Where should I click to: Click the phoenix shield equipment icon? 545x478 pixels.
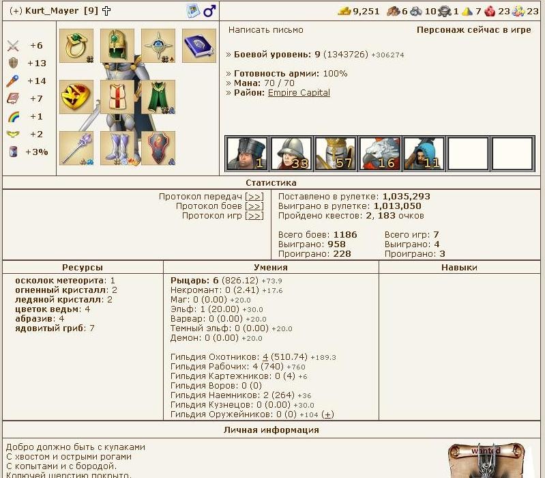point(158,147)
